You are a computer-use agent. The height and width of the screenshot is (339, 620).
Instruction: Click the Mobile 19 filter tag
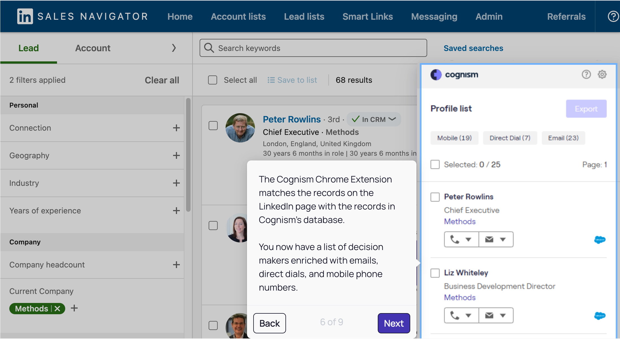pos(455,137)
